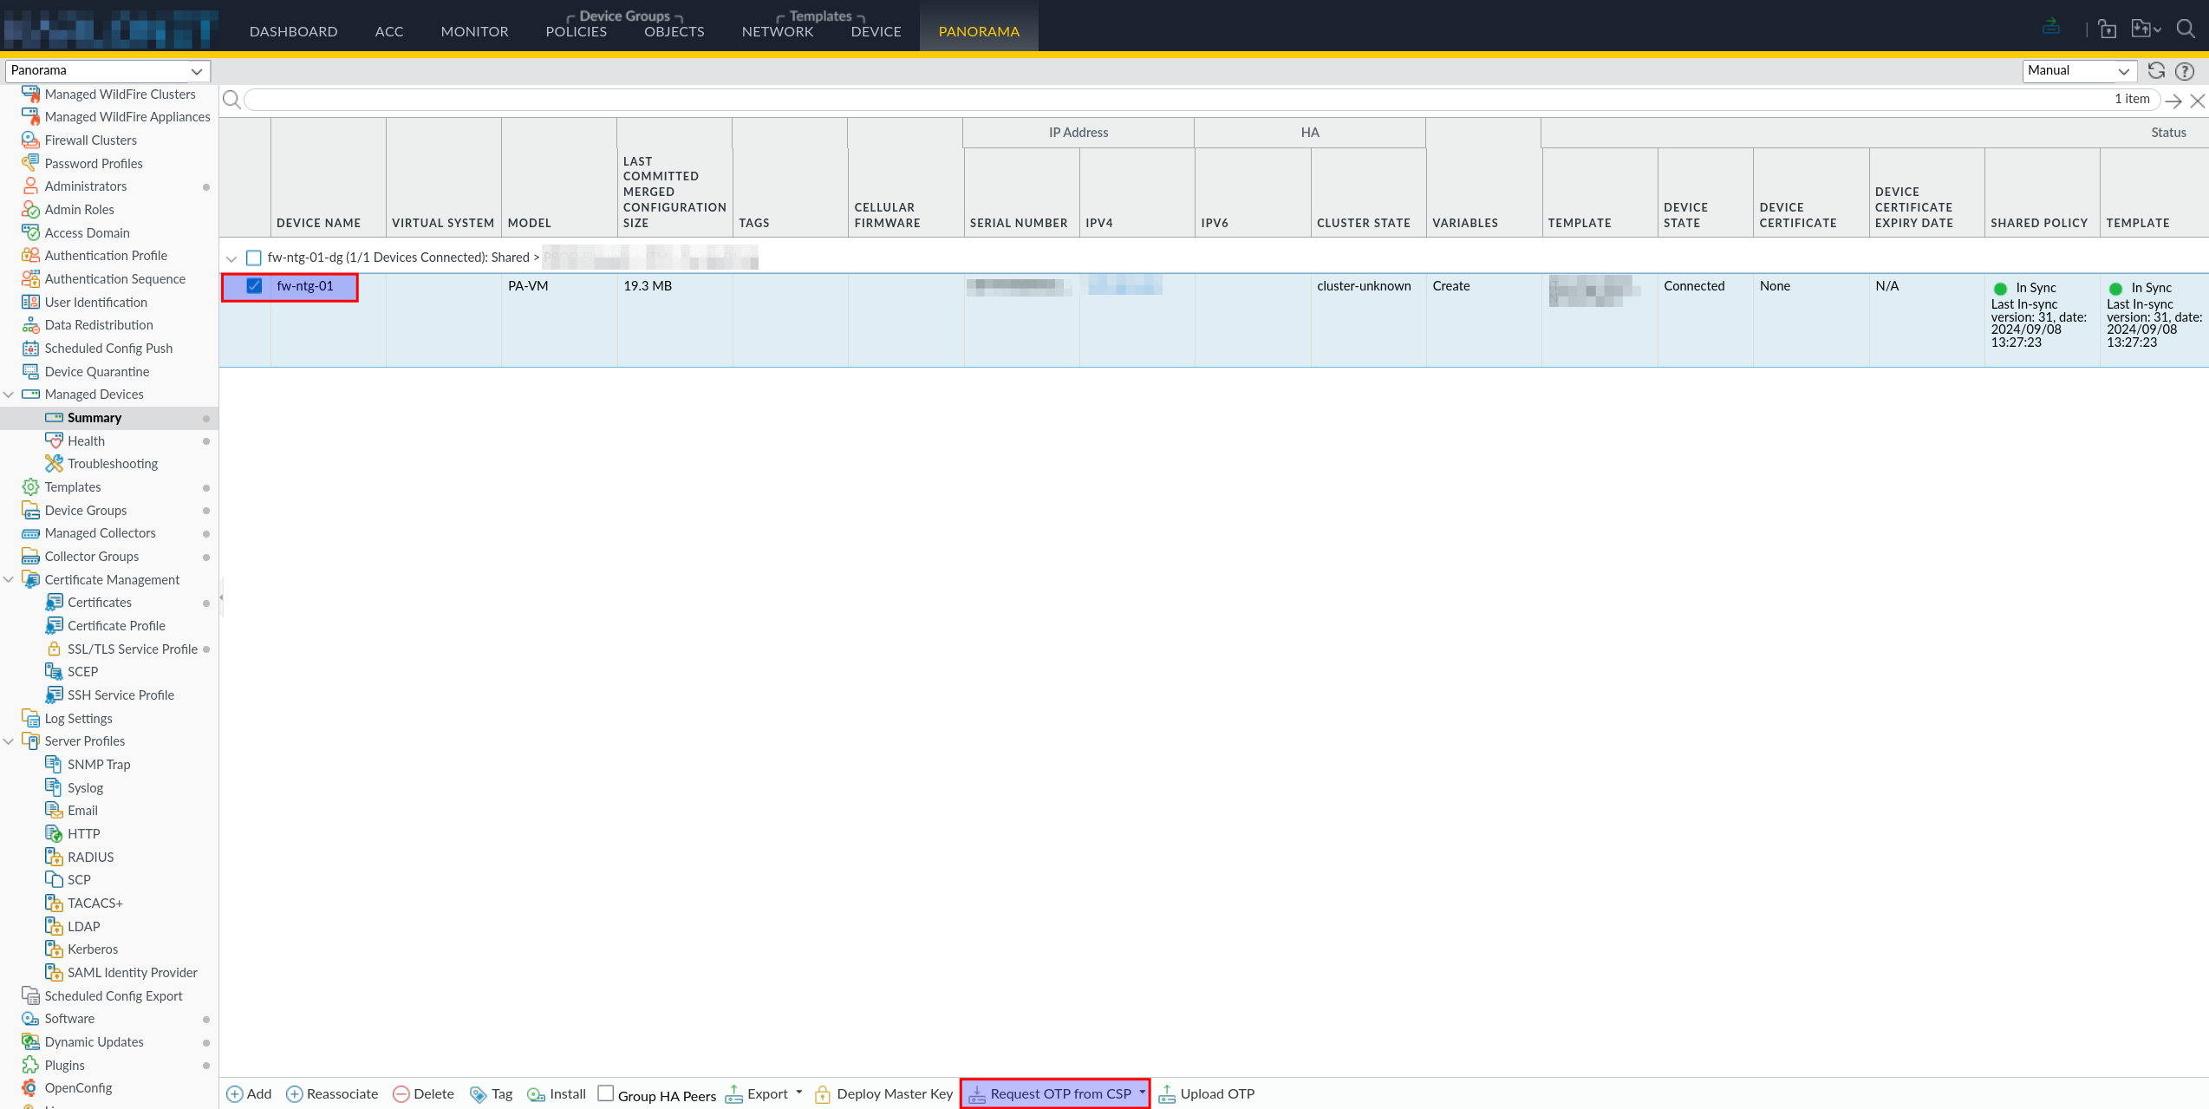
Task: Switch to the MONITOR tab
Action: tap(474, 31)
